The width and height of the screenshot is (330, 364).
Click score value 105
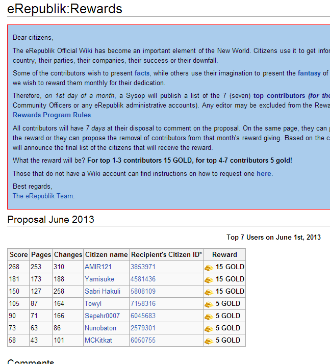[x=14, y=304]
